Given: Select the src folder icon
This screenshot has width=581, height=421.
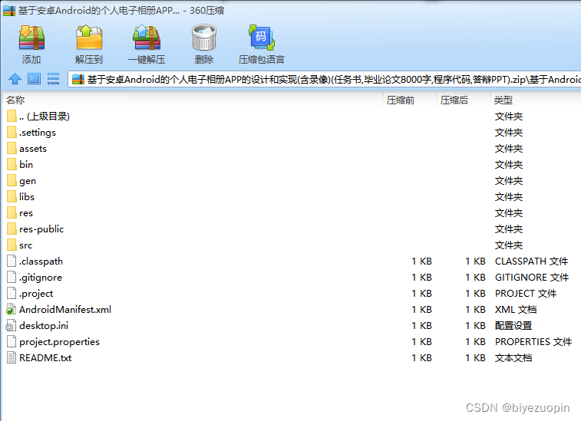Looking at the screenshot, I should [12, 245].
